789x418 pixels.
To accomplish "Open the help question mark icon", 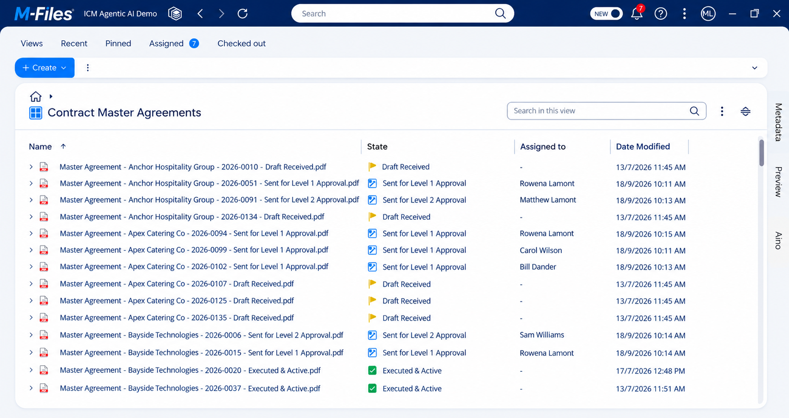I will (661, 14).
